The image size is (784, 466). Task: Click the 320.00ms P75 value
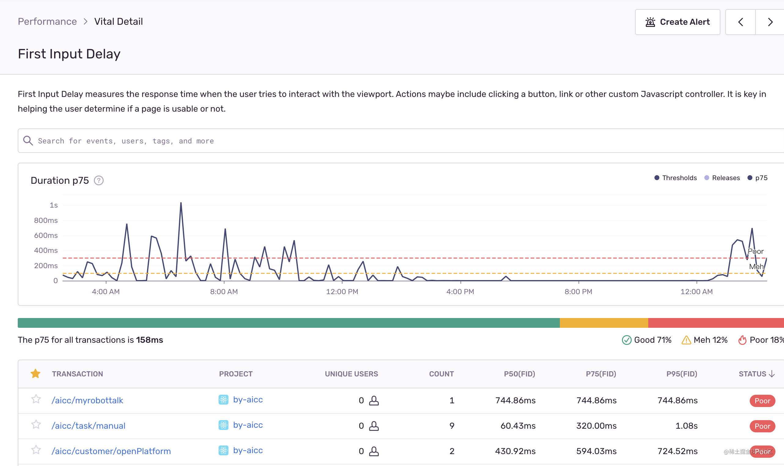tap(597, 426)
